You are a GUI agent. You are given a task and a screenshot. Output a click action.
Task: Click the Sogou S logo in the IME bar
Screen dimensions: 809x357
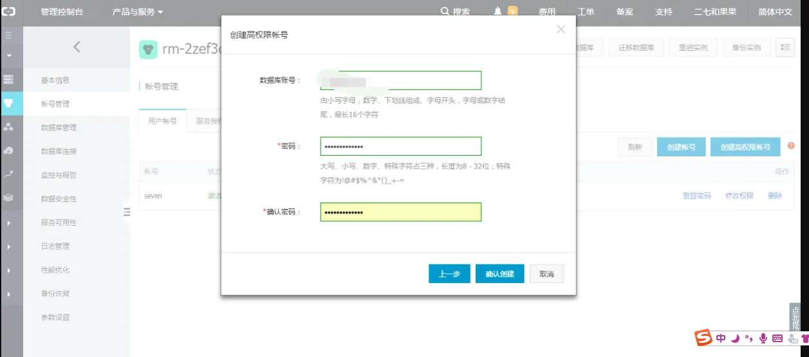point(704,338)
